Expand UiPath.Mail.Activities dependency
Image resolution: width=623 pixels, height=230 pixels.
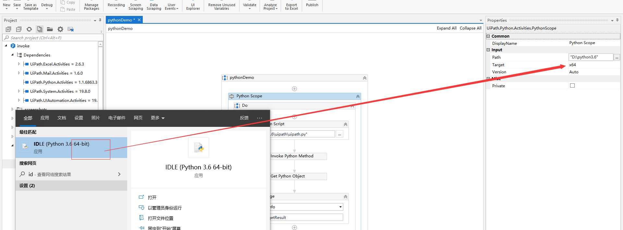tap(19, 73)
